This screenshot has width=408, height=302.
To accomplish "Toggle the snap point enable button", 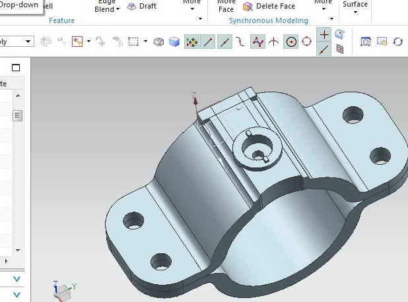I will coord(192,42).
